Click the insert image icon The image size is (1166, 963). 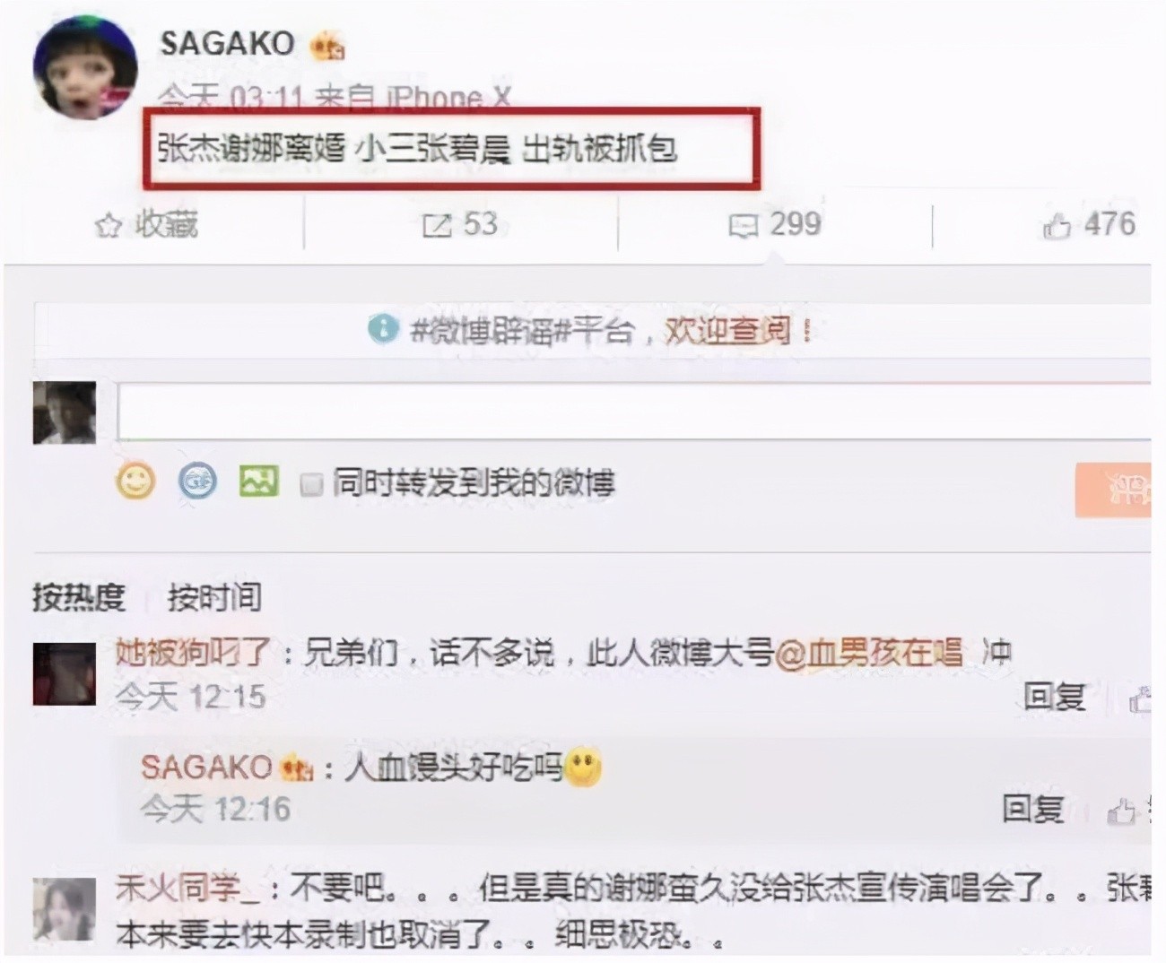[258, 481]
